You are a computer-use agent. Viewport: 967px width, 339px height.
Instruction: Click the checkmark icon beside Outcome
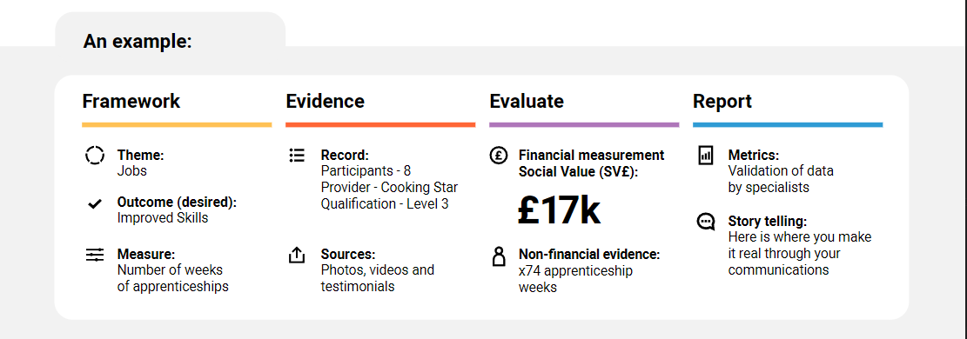pyautogui.click(x=95, y=204)
